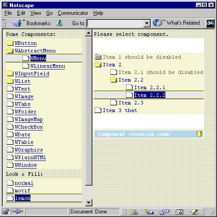
Task: Open the WCheckBox component link
Action: click(29, 127)
